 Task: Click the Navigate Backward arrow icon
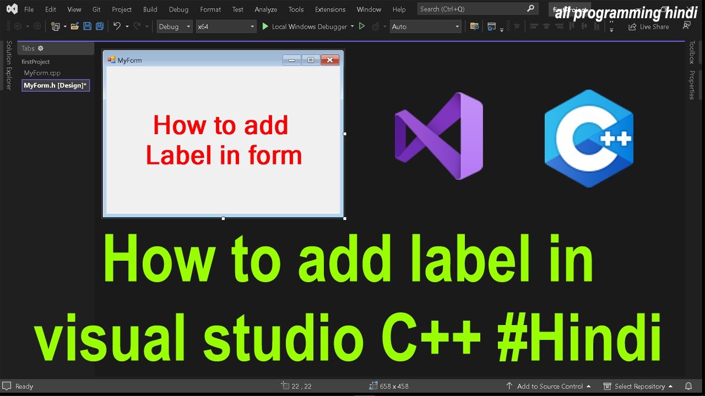click(18, 26)
